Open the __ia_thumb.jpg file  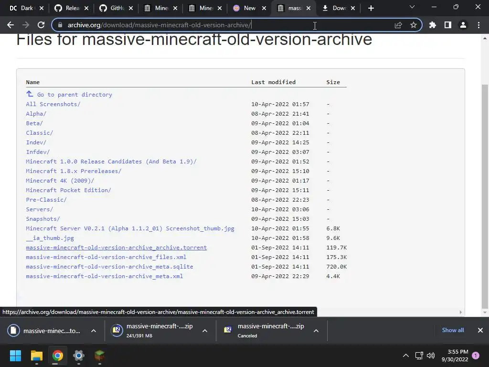[x=50, y=238]
